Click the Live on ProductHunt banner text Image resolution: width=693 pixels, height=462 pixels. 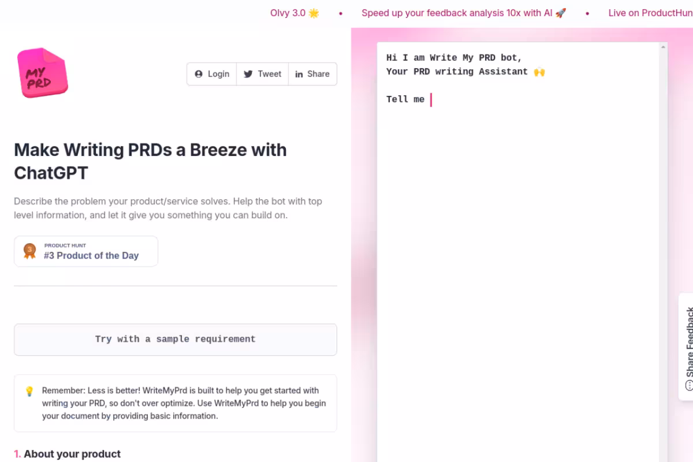coord(650,13)
